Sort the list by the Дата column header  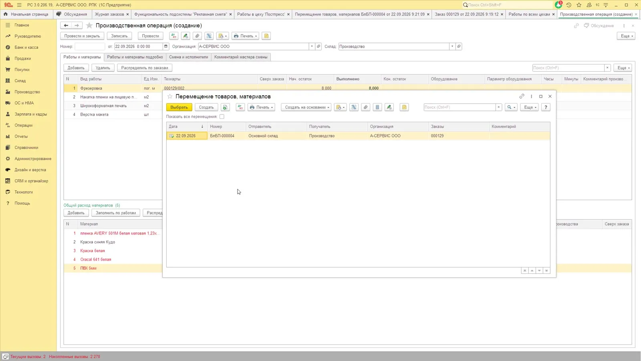click(x=187, y=126)
